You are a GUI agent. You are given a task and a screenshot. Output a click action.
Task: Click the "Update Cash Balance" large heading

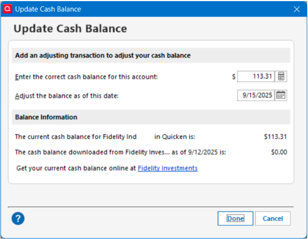click(70, 29)
